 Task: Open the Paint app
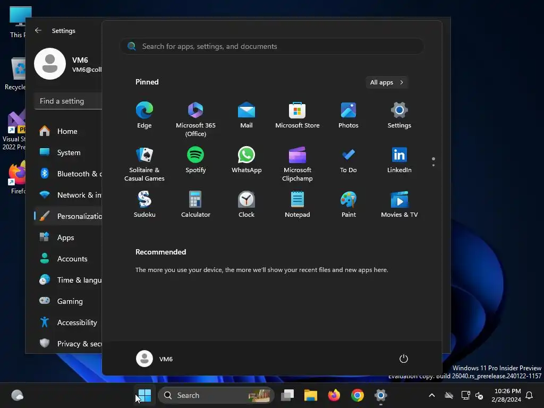[x=348, y=205]
